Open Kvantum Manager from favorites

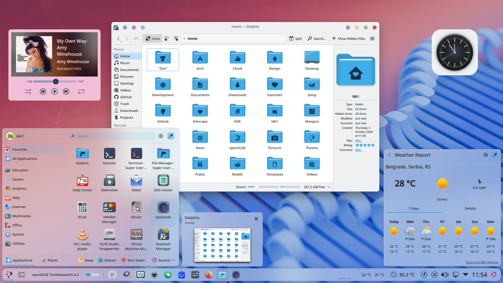[163, 239]
